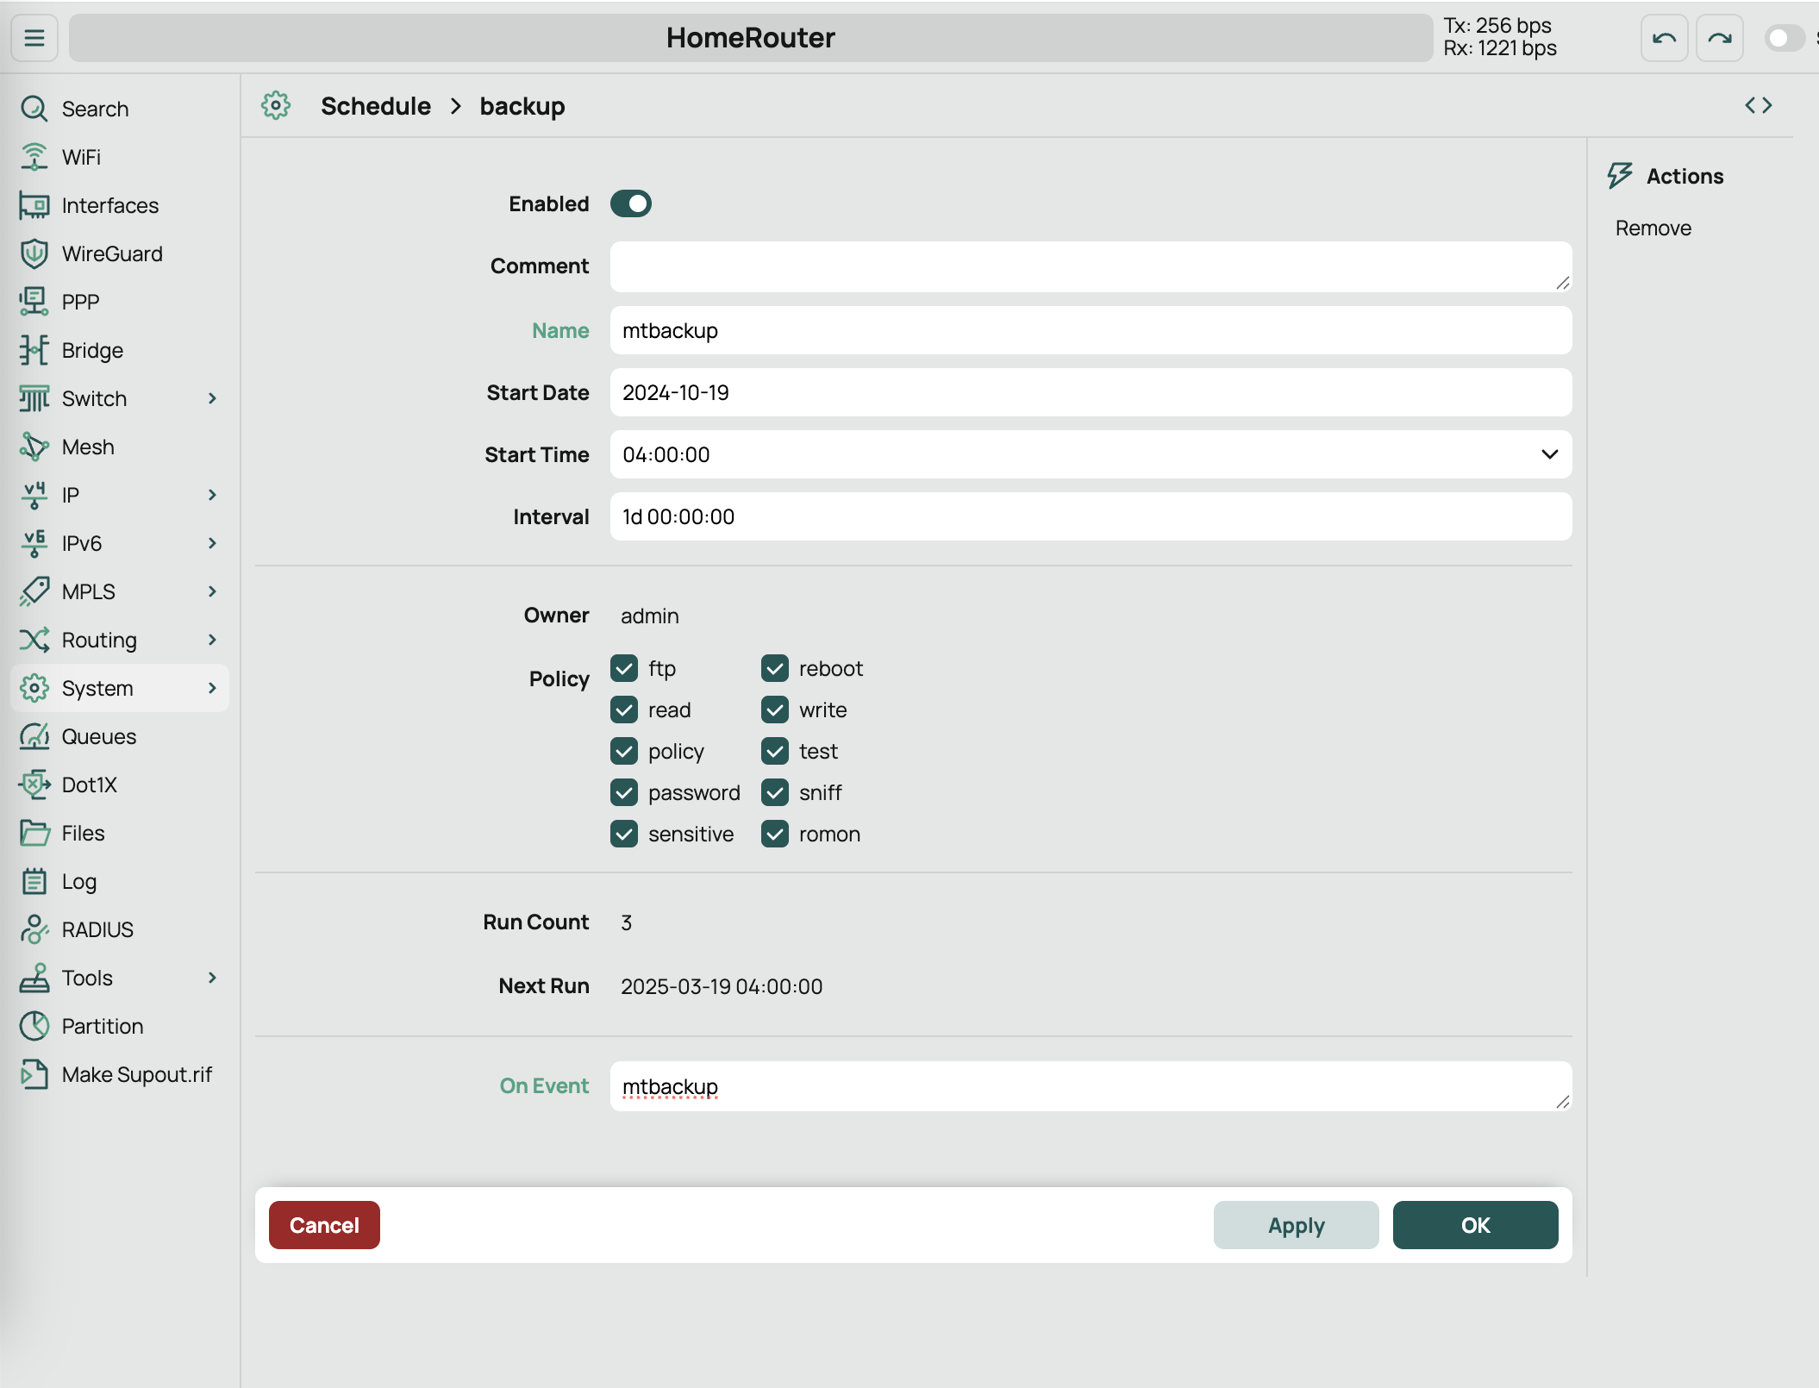Click the Bridge sidebar icon
The width and height of the screenshot is (1819, 1388).
click(x=34, y=350)
